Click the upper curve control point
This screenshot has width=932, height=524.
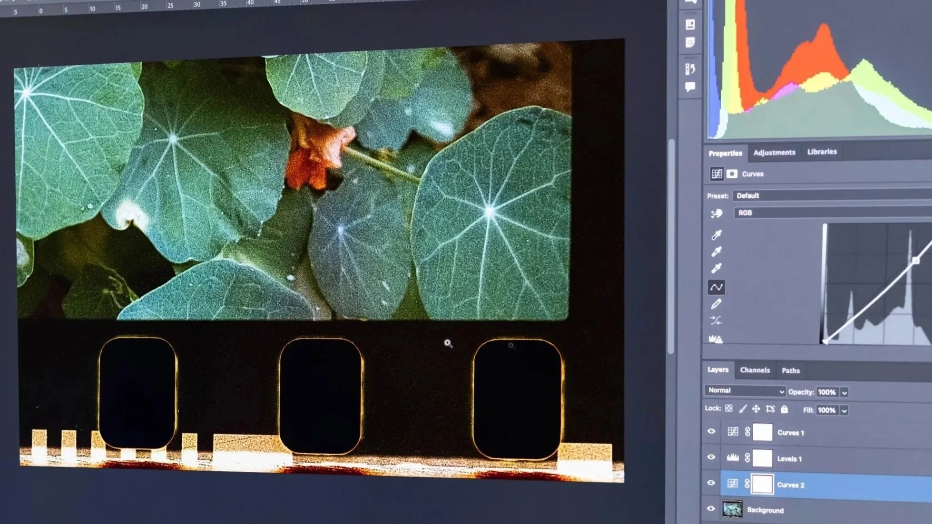[915, 261]
